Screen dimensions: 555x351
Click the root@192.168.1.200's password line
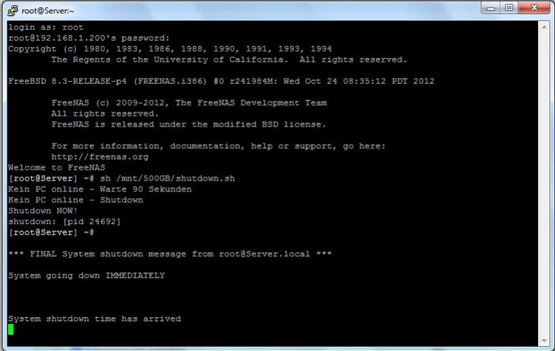pos(89,38)
